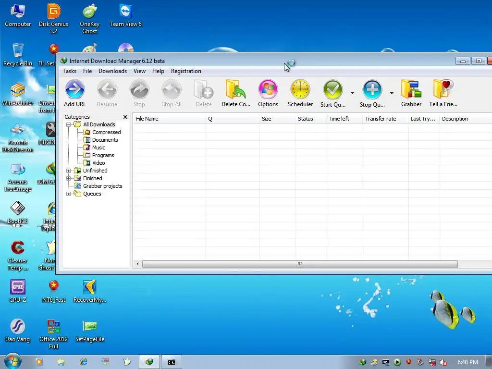Select the SetPageFile desktop icon
Image resolution: width=492 pixels, height=369 pixels.
pyautogui.click(x=90, y=331)
